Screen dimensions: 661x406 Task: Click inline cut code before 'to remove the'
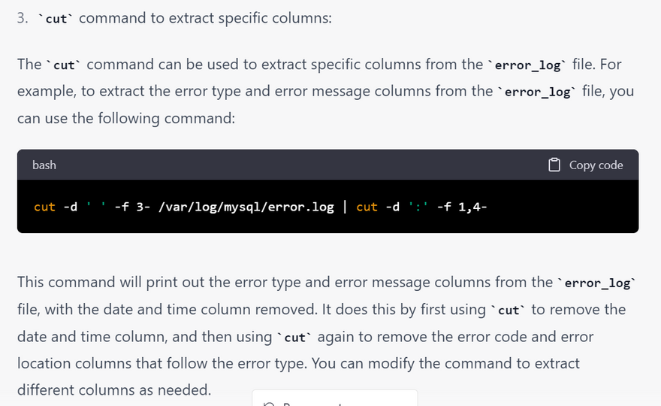point(508,310)
